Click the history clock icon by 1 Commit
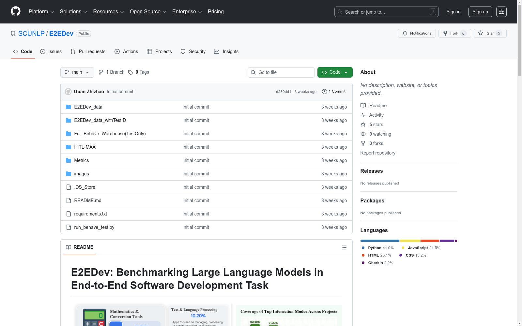 click(x=324, y=92)
